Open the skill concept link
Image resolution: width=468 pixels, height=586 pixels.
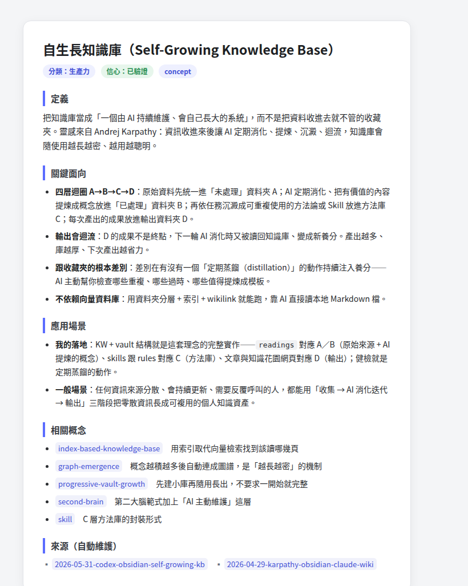tap(65, 519)
